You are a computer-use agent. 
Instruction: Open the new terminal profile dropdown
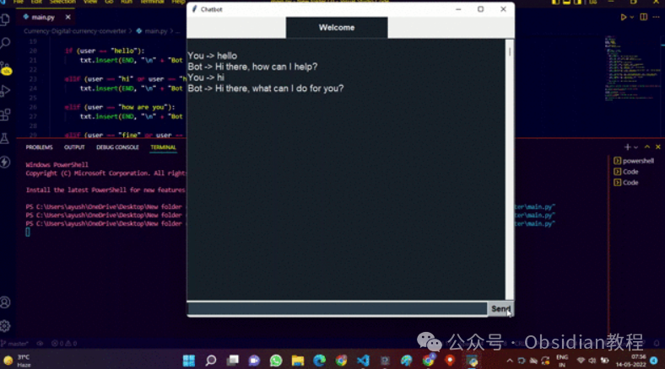point(635,147)
